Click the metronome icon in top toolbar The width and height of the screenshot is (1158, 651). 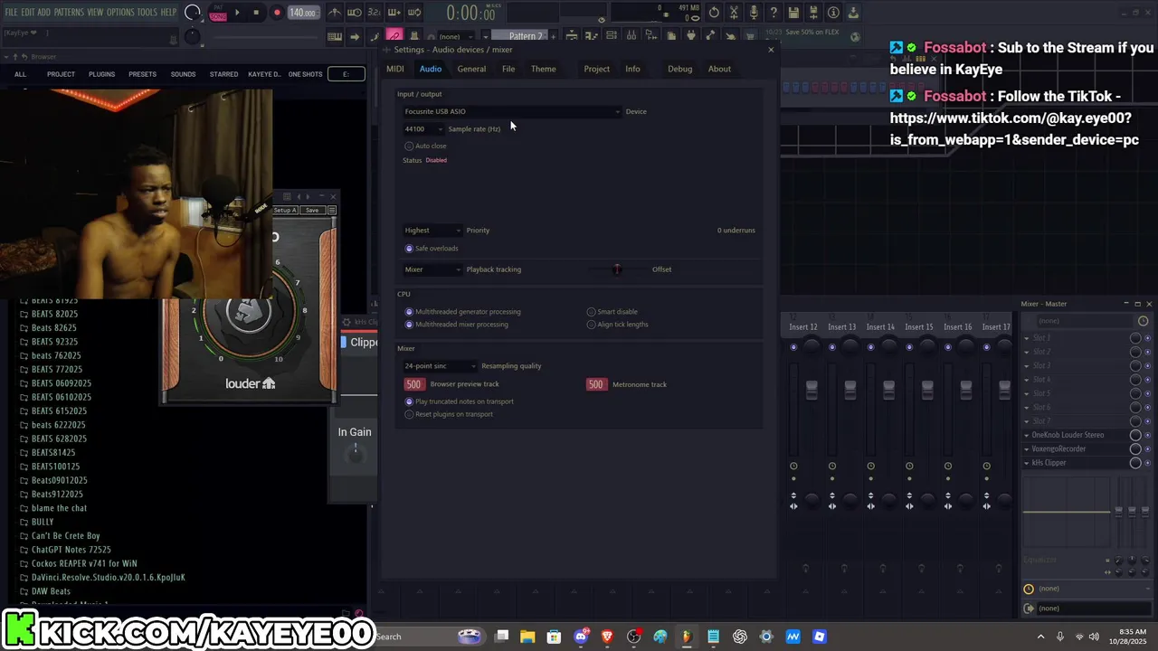(x=335, y=13)
